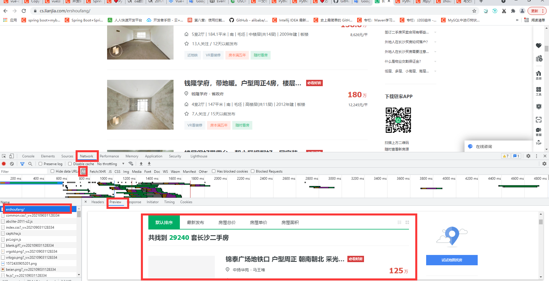549x281 pixels.
Task: Open the apps grid in bookmarks bar
Action: tap(5, 20)
